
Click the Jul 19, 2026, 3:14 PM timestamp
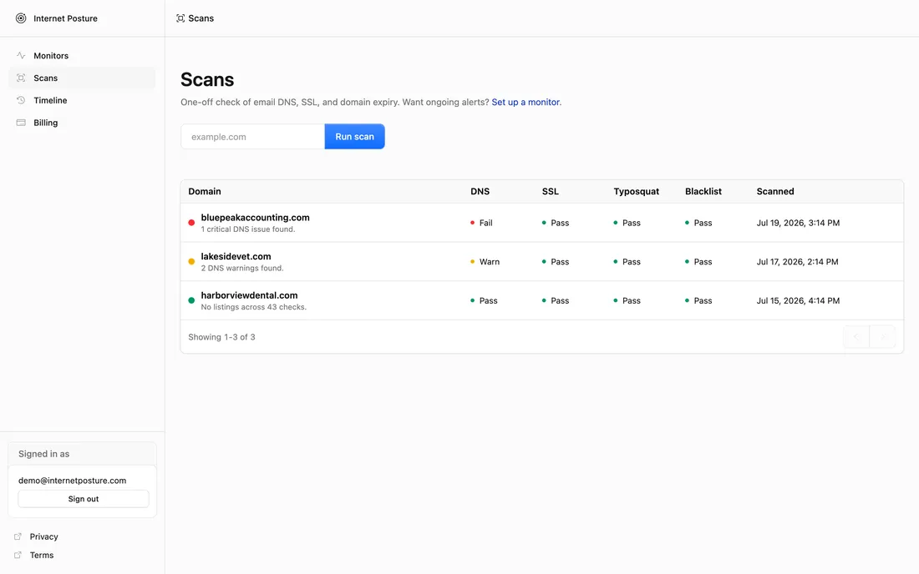pyautogui.click(x=798, y=223)
